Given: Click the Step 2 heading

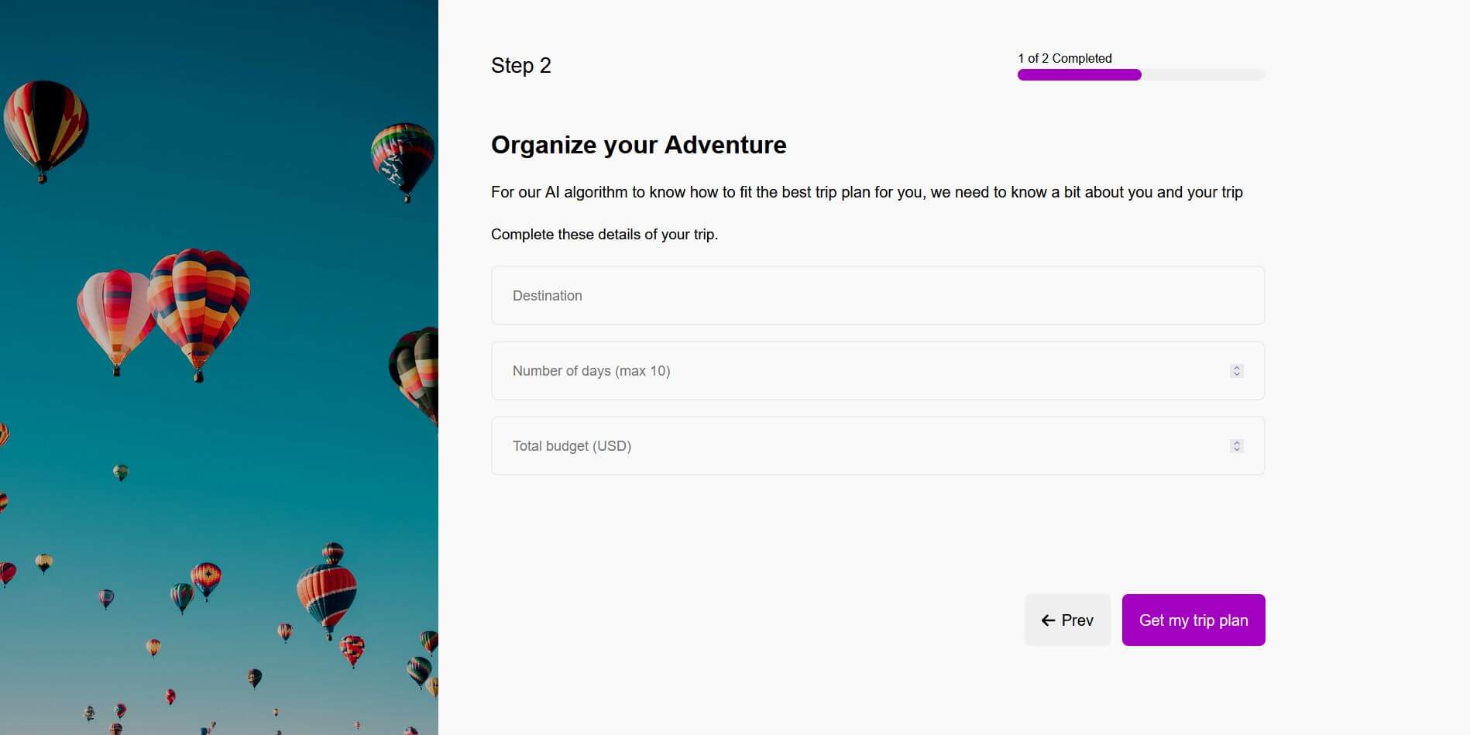Looking at the screenshot, I should pyautogui.click(x=520, y=66).
